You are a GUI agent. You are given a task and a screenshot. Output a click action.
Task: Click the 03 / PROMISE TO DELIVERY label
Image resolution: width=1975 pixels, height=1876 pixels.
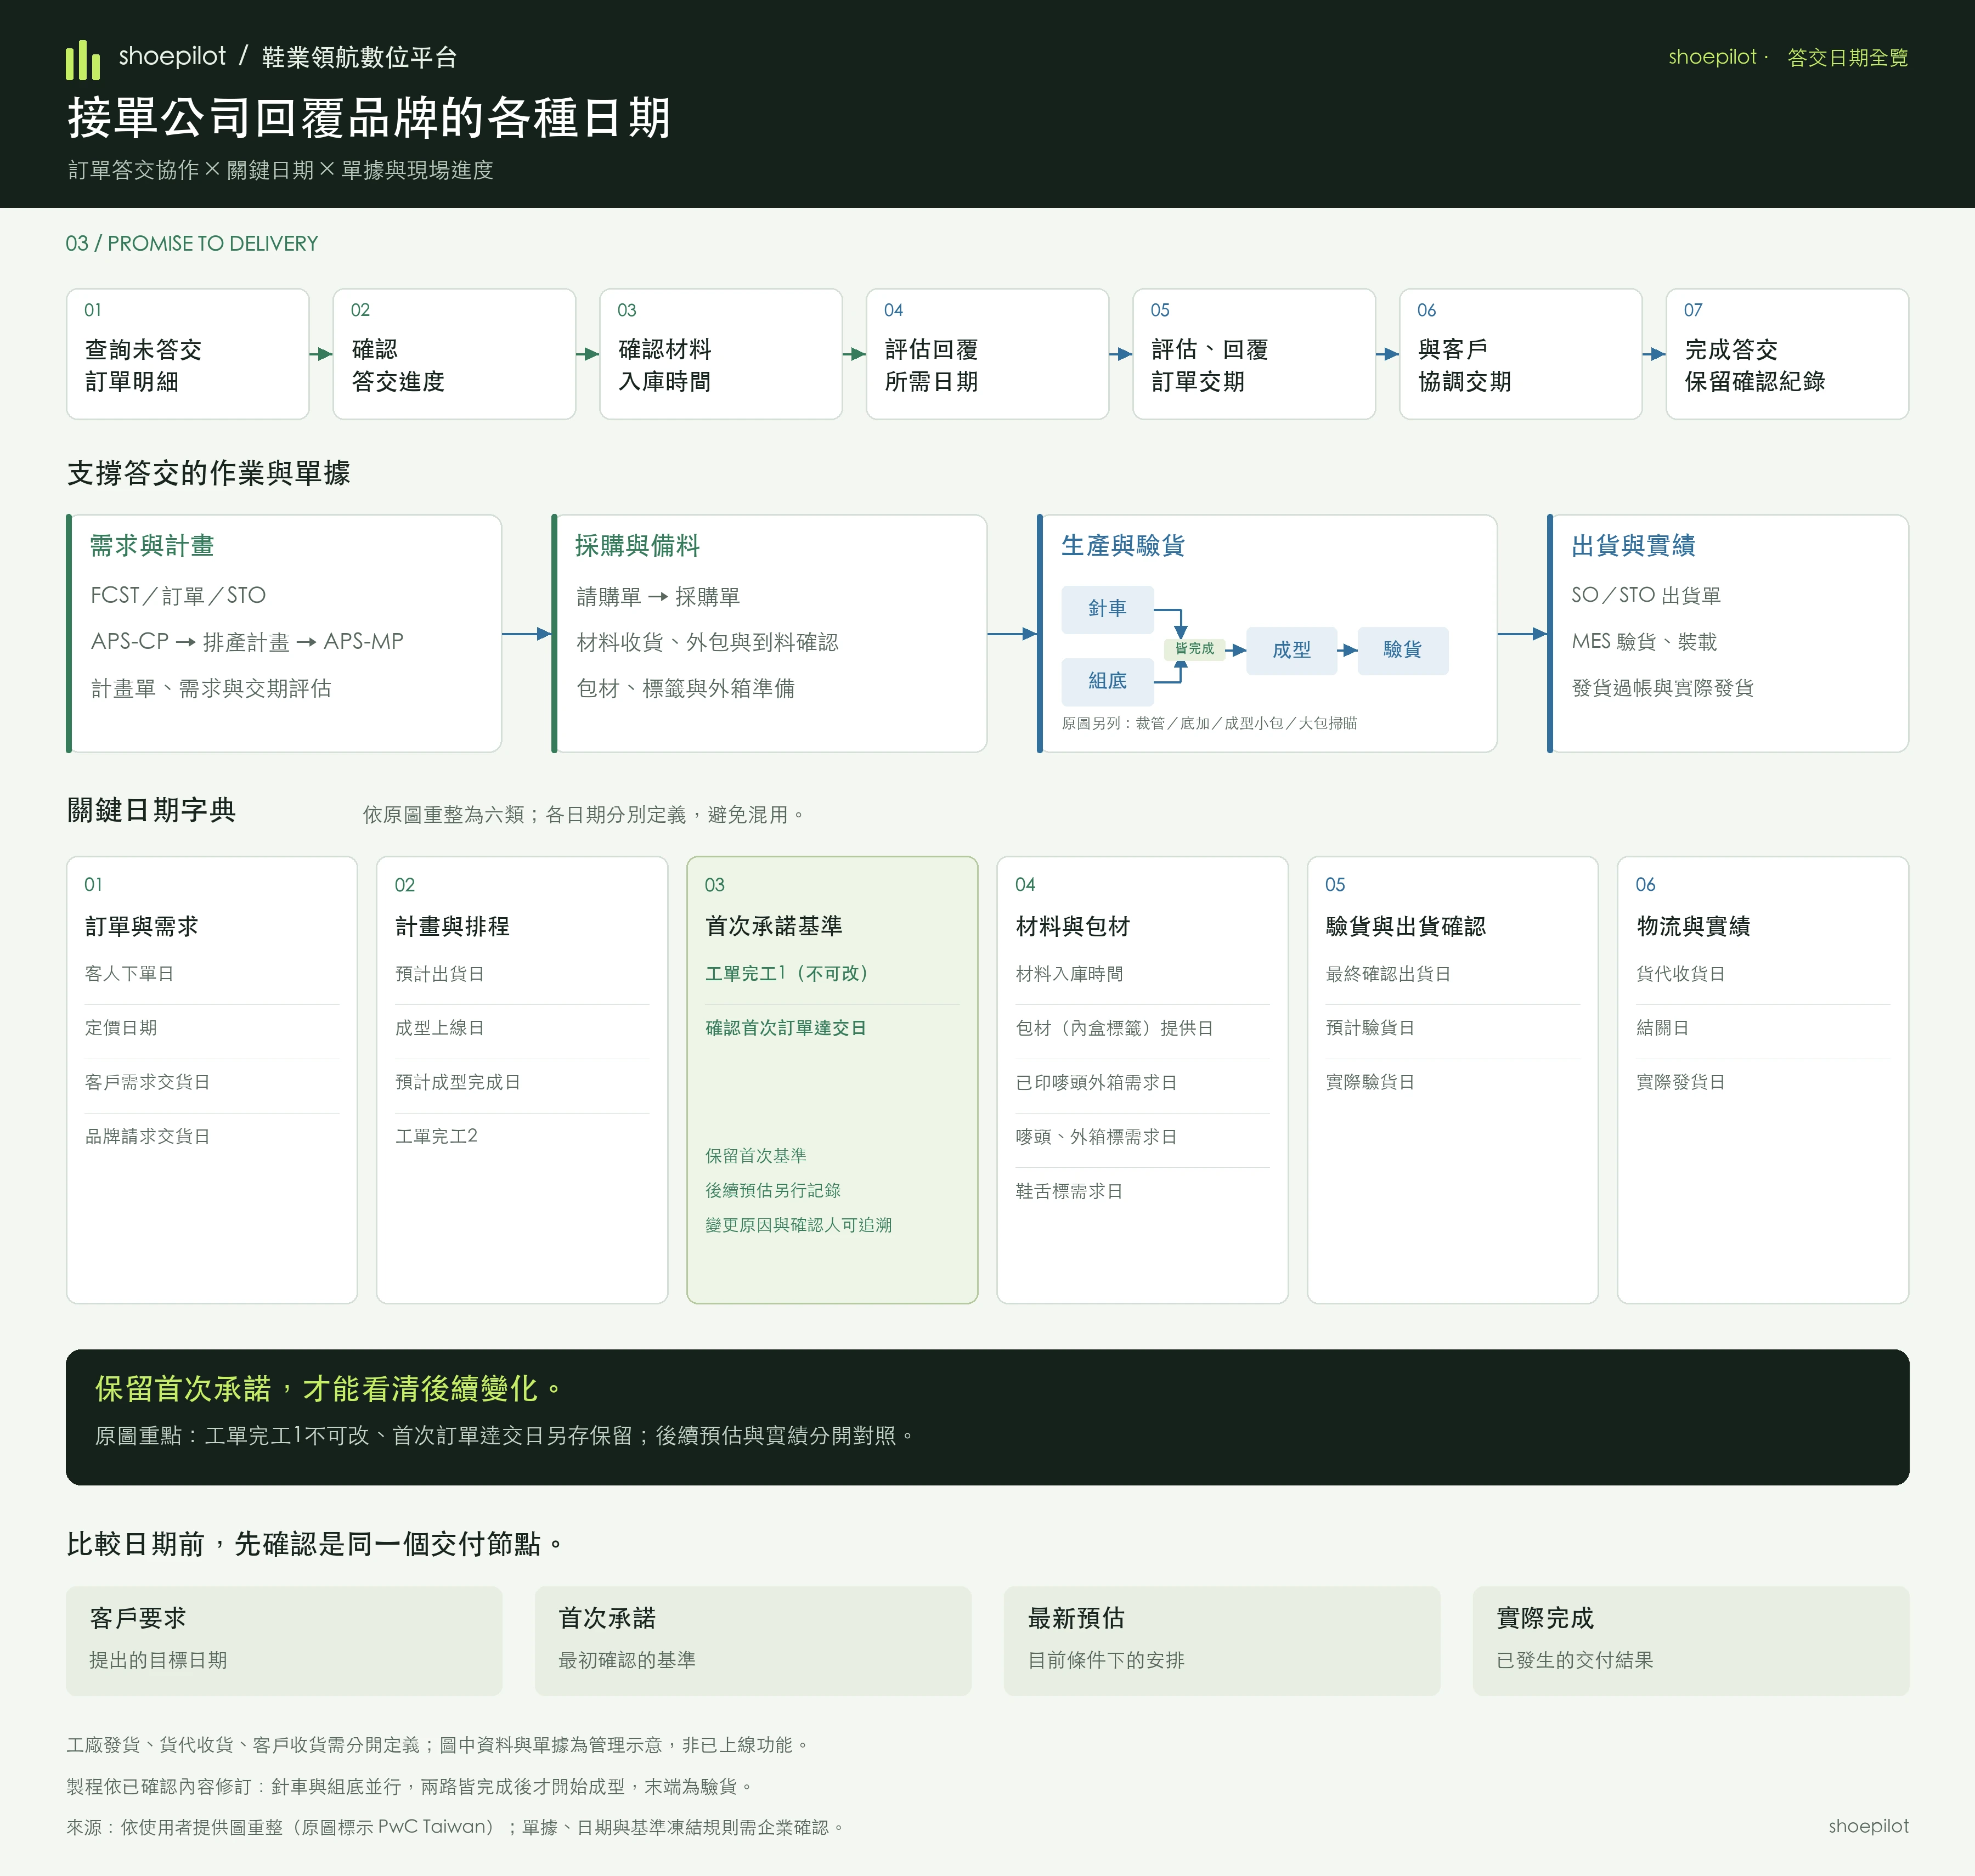[x=192, y=244]
